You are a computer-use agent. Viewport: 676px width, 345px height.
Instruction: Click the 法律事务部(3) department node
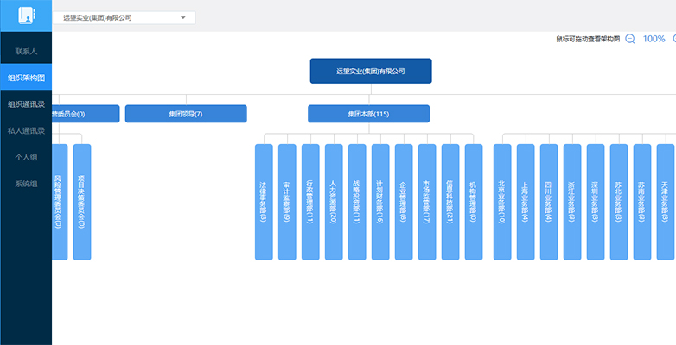click(x=265, y=202)
